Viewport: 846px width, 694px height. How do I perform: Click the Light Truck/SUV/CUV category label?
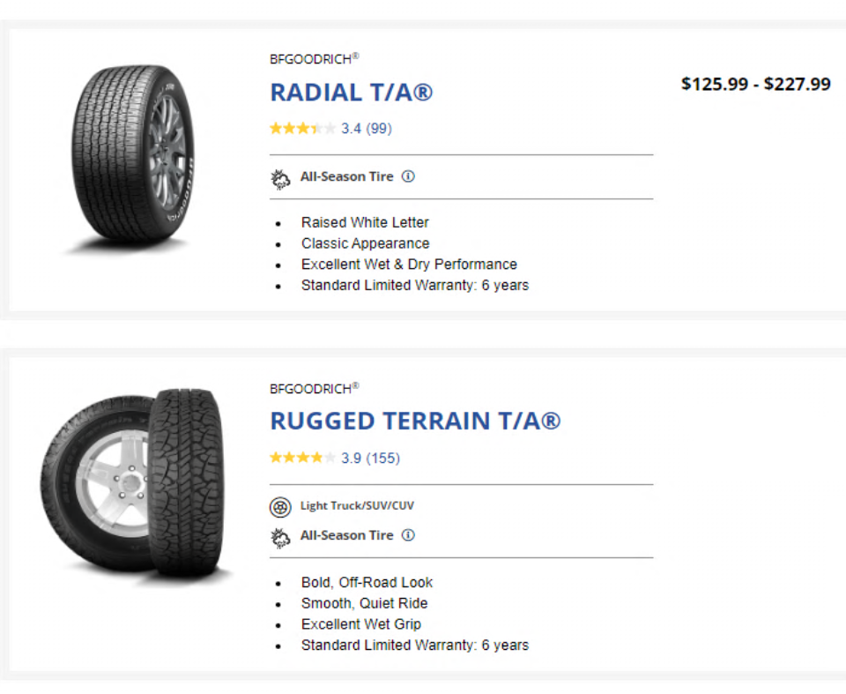click(x=357, y=506)
